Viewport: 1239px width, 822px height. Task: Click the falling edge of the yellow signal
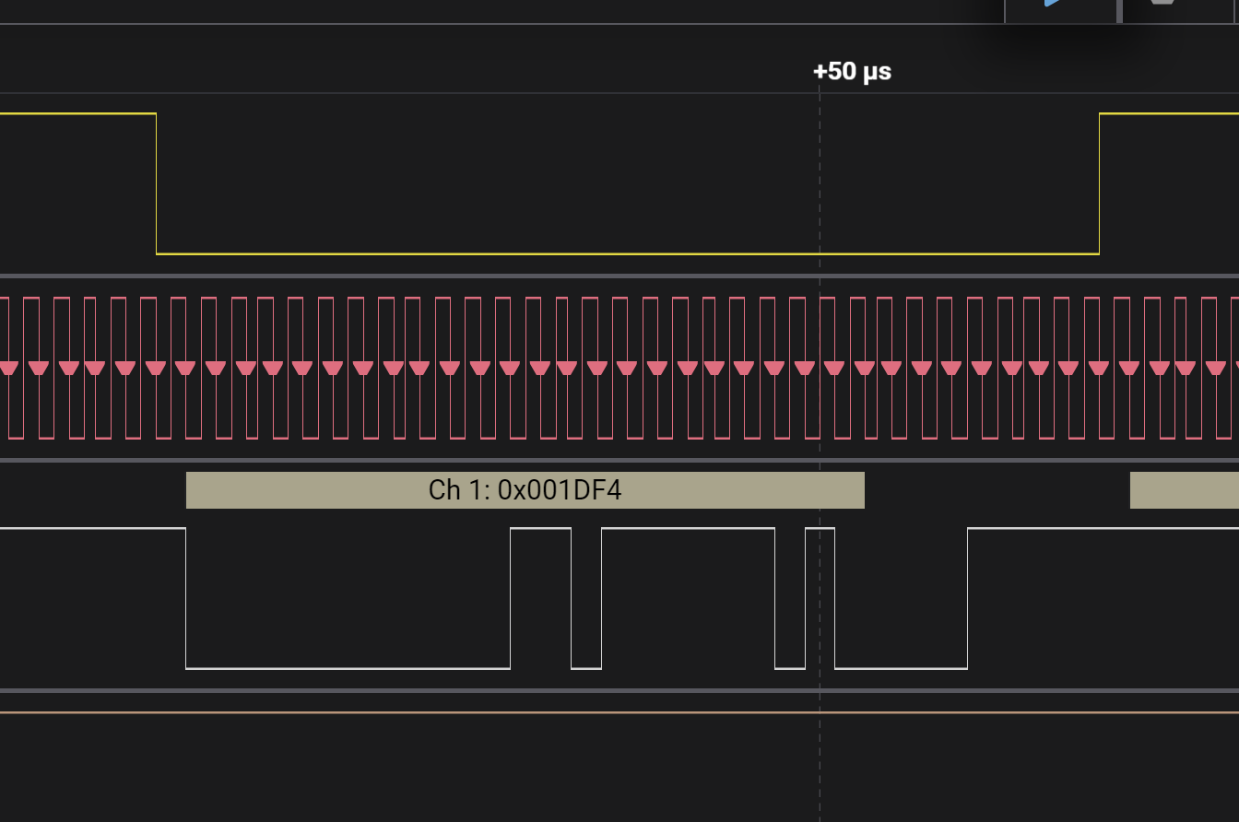tap(157, 184)
